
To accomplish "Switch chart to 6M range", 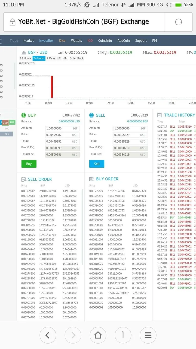I will [x=65, y=58].
